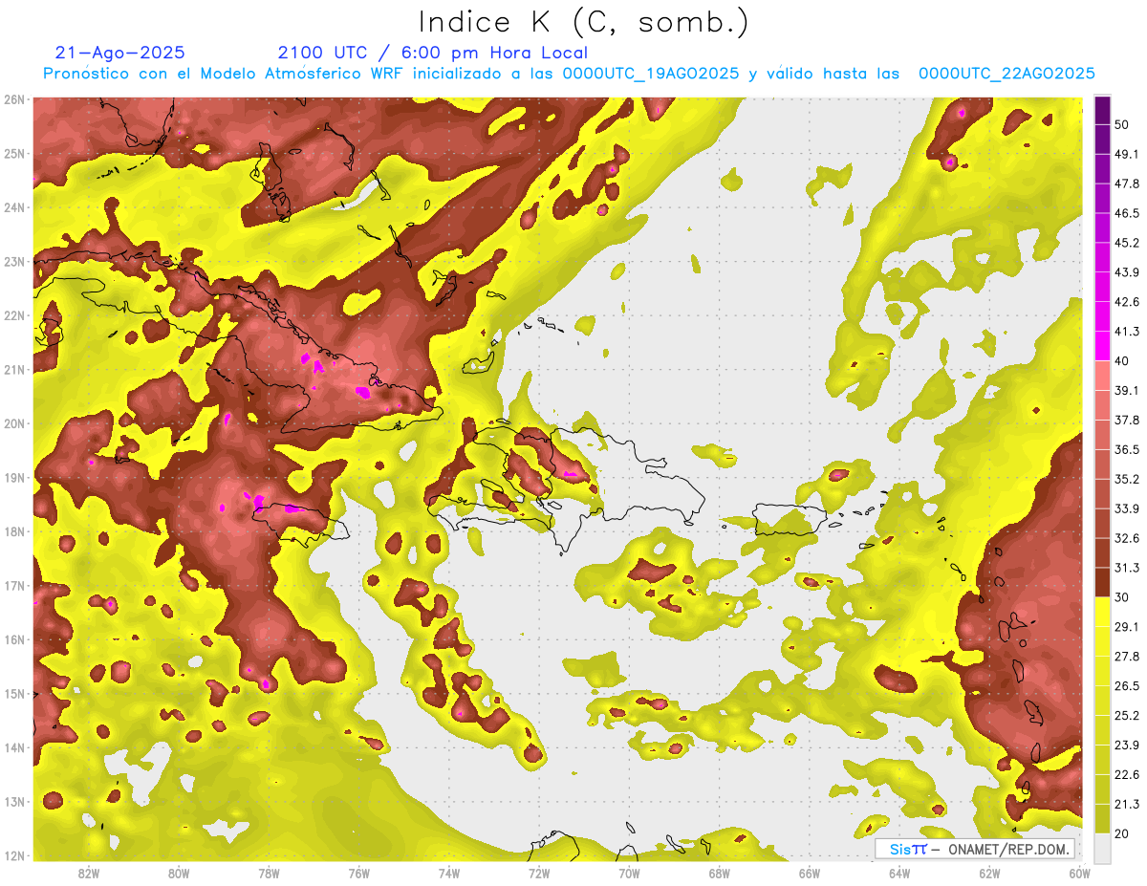Click the '40' value on the color scale
Viewport: 1147px width, 886px height.
tap(1123, 360)
